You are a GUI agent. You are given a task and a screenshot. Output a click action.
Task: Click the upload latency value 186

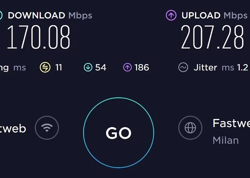[x=142, y=67]
